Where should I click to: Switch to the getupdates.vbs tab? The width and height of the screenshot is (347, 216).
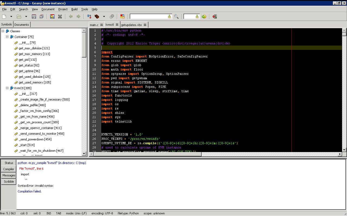tap(131, 25)
